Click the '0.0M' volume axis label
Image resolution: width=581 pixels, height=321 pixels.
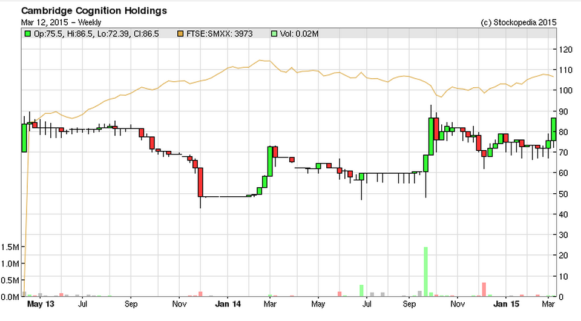click(x=10, y=297)
